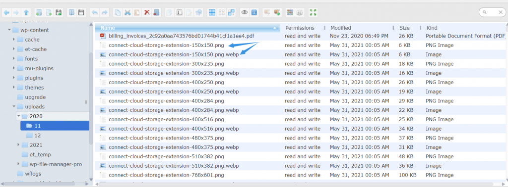This screenshot has width=508, height=187.
Task: Select connect-cloud-storage-extension-400x516.png.webp
Action: [x=301, y=129]
